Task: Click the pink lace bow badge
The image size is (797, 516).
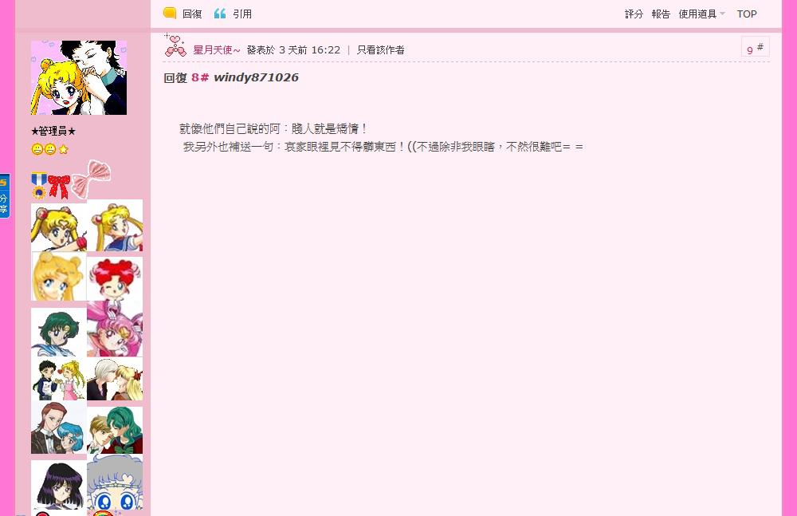Action: coord(92,179)
